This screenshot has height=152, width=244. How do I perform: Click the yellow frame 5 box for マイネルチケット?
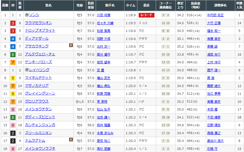[13, 78]
